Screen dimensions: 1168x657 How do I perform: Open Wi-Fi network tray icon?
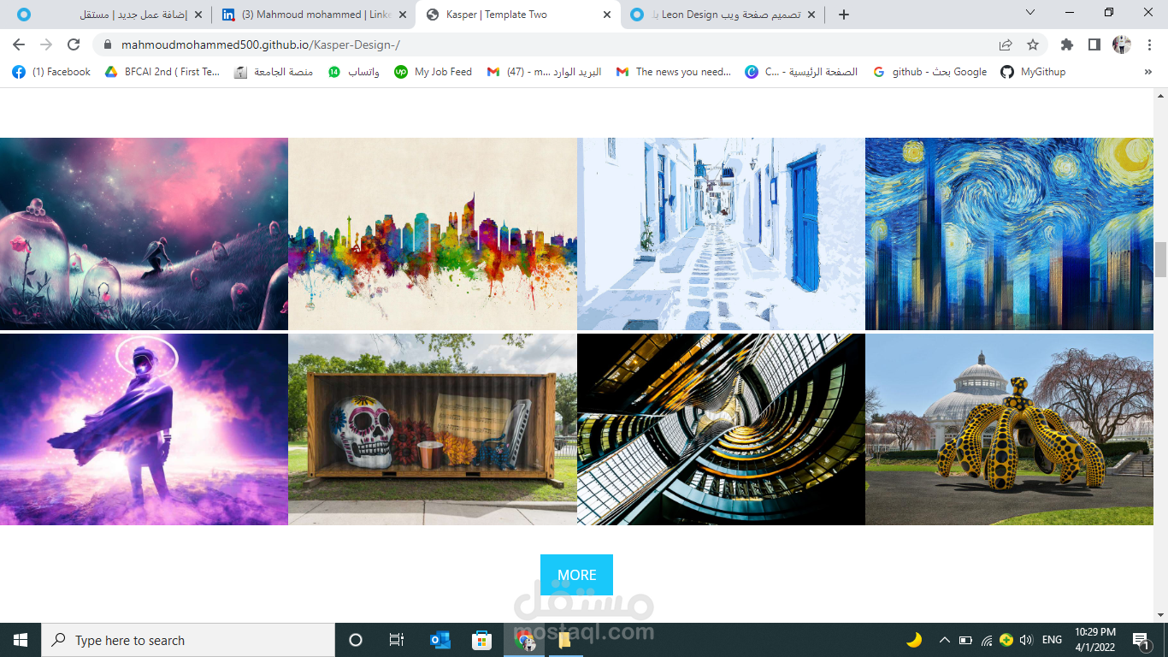tap(987, 640)
